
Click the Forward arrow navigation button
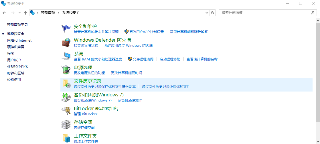click(x=13, y=13)
